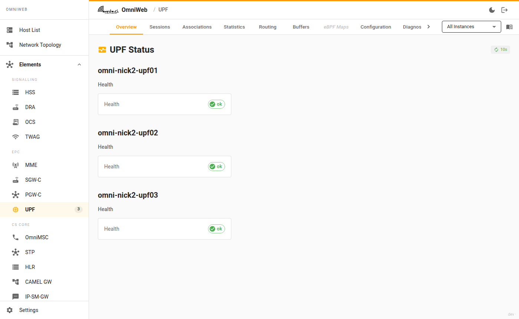Show more tabs using right chevron
Viewport: 519px width, 319px height.
429,27
